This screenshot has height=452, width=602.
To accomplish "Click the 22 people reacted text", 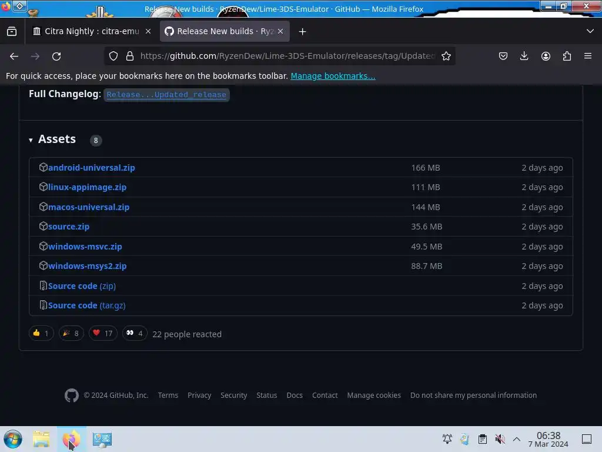I will (x=187, y=334).
